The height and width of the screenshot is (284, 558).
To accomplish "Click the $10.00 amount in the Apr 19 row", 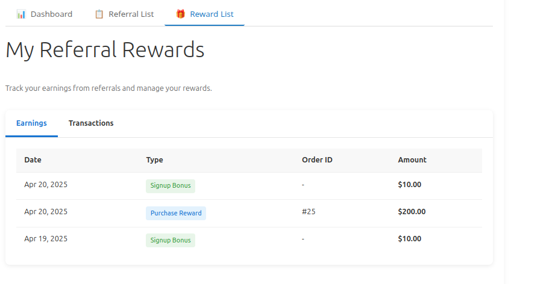I will pos(410,239).
